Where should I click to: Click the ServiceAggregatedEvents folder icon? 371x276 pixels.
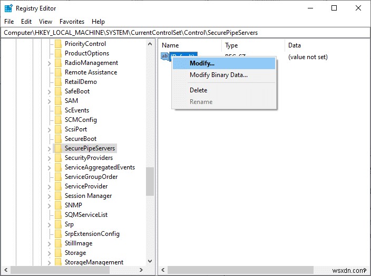pyautogui.click(x=58, y=167)
